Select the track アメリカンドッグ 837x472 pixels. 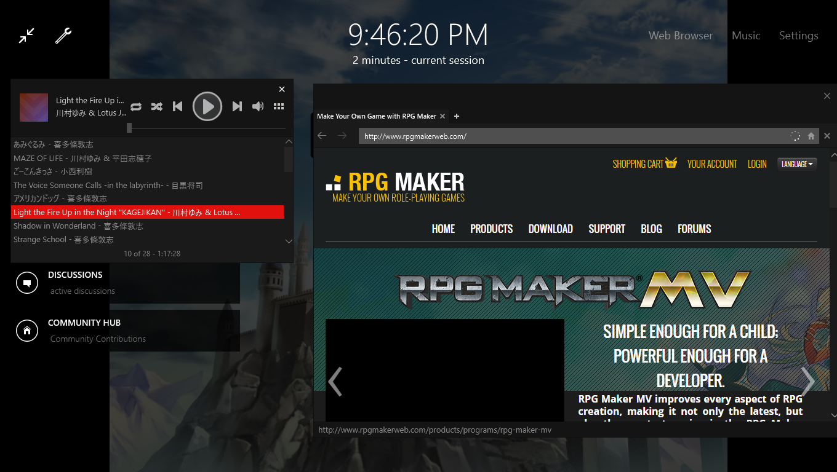(148, 199)
